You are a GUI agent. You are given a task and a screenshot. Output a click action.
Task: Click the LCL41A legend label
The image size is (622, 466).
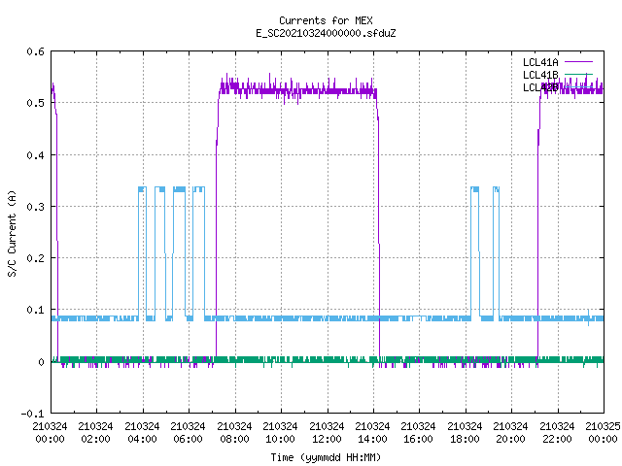tap(540, 62)
